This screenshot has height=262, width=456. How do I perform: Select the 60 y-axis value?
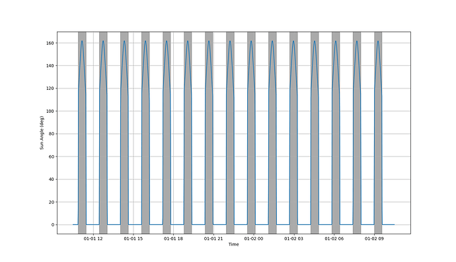click(52, 156)
